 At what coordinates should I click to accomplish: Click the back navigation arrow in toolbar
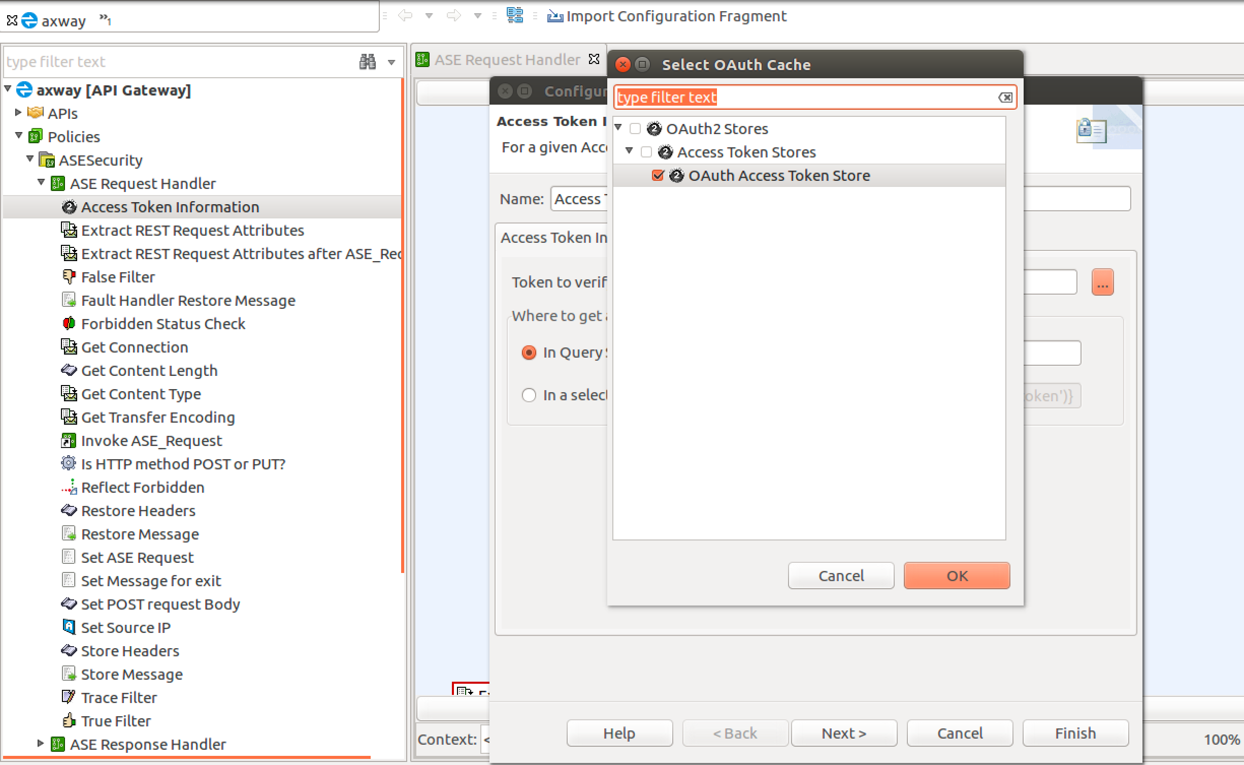point(405,16)
